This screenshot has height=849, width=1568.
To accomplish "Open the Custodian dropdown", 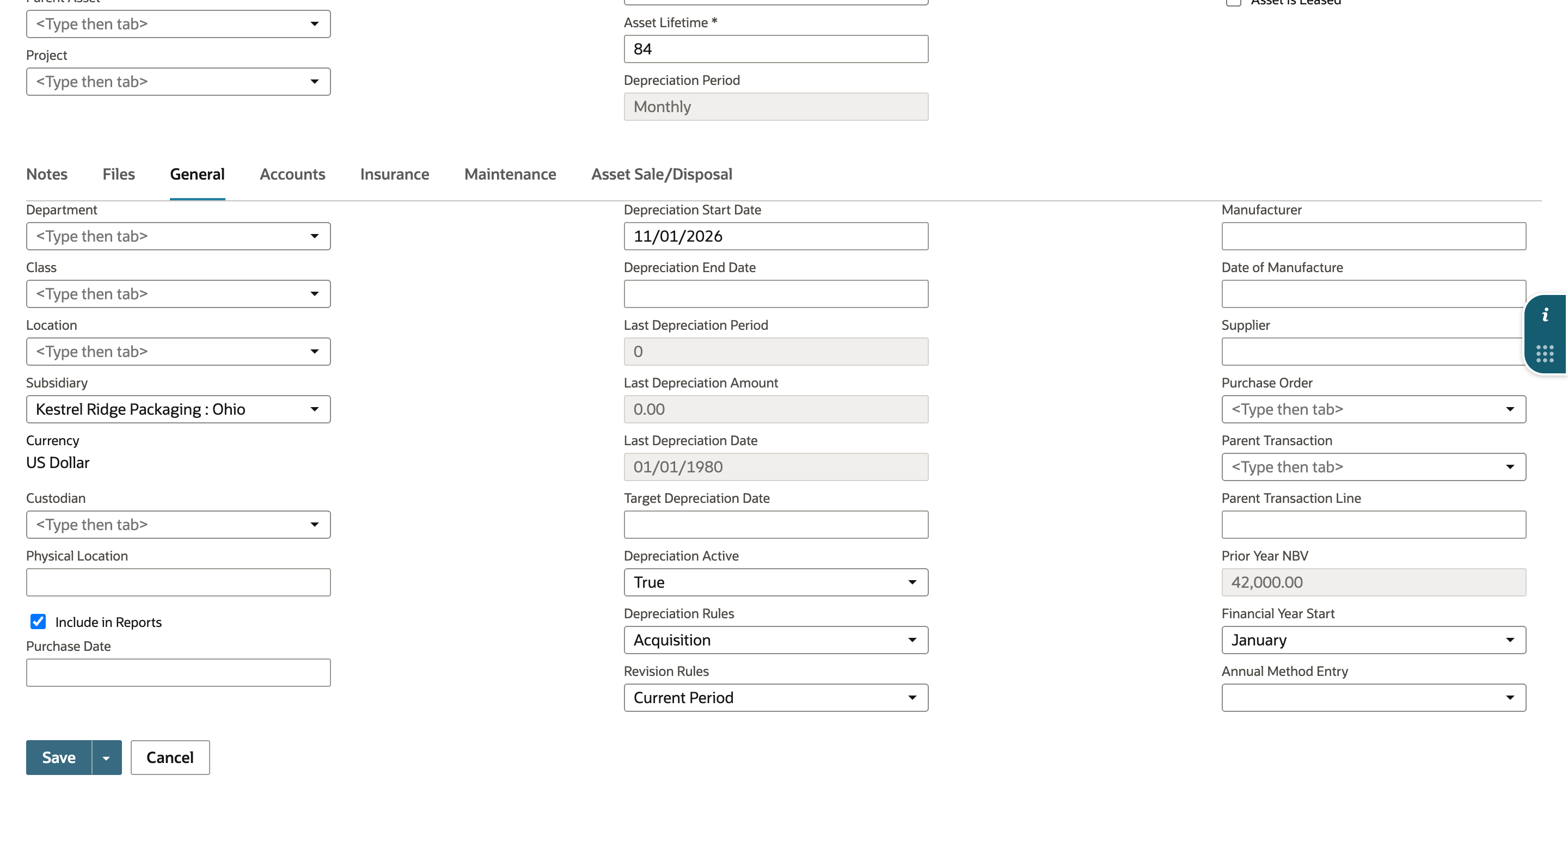I will tap(179, 525).
